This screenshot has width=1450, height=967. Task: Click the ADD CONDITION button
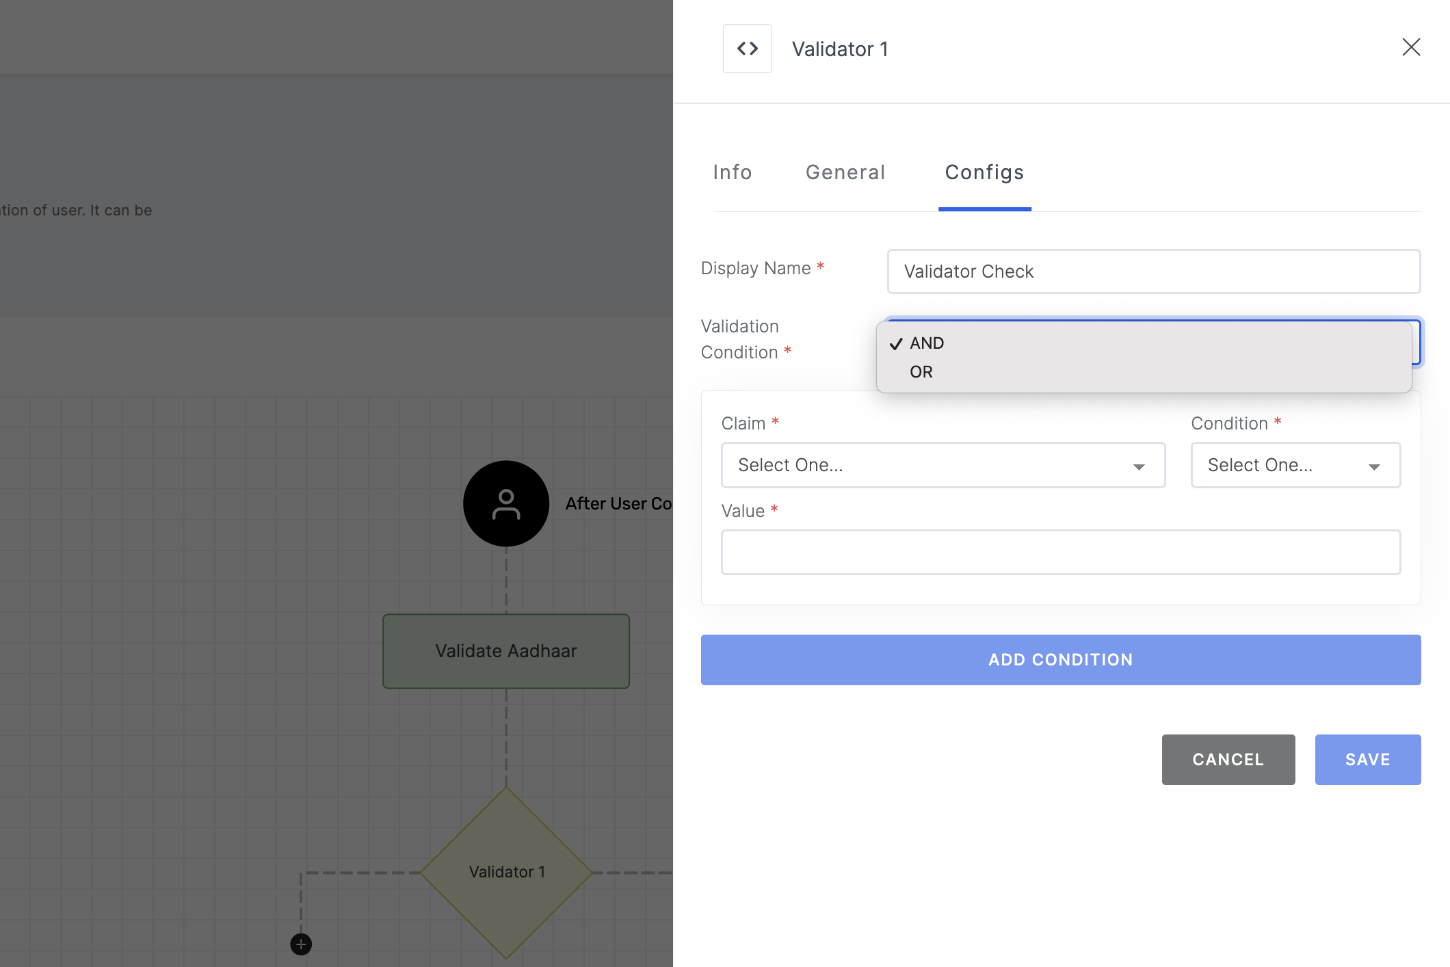(x=1061, y=659)
